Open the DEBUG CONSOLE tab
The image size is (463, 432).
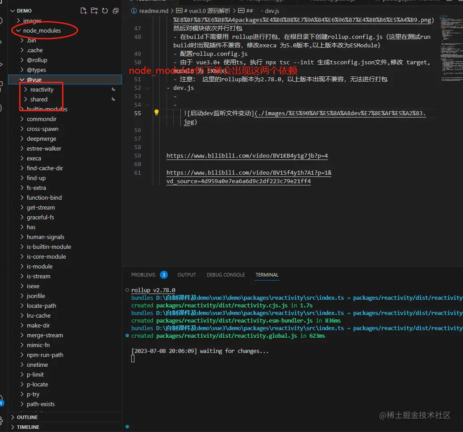[225, 275]
